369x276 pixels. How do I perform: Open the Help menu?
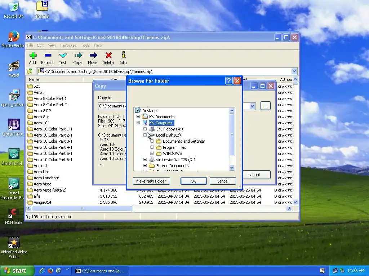(98, 45)
